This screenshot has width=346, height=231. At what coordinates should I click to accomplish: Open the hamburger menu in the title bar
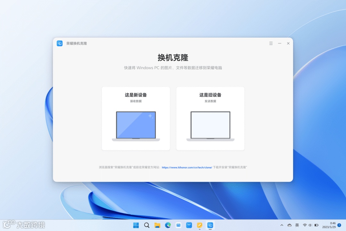(271, 43)
